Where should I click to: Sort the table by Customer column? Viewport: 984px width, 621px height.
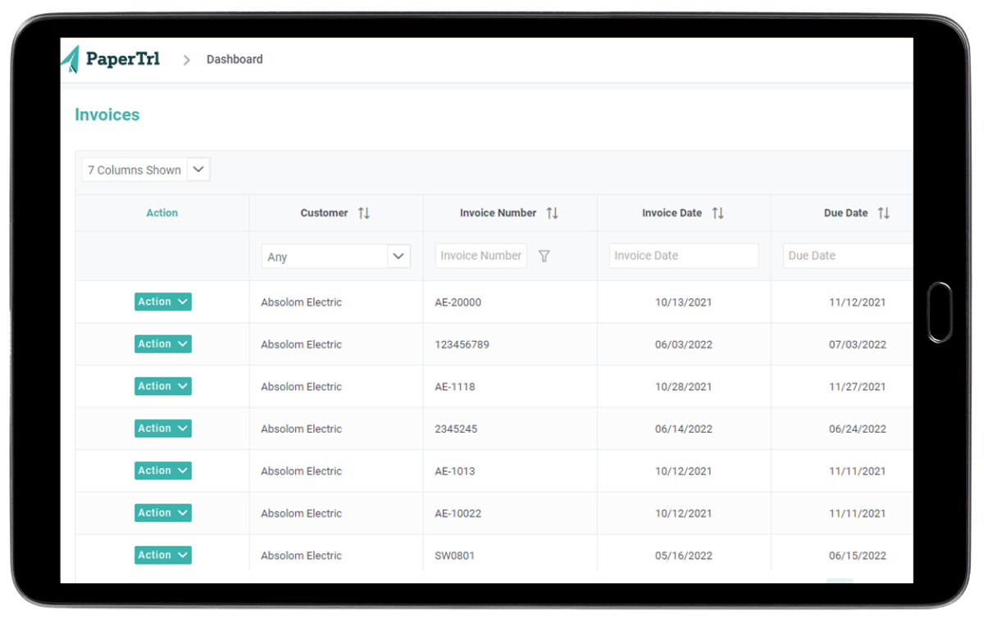click(363, 213)
